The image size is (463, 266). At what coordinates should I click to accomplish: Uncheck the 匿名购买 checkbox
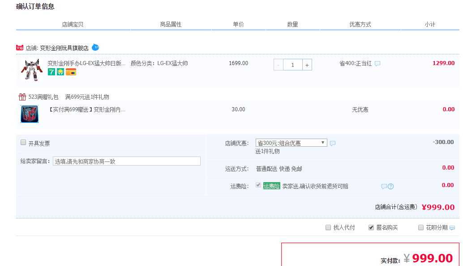tap(371, 227)
